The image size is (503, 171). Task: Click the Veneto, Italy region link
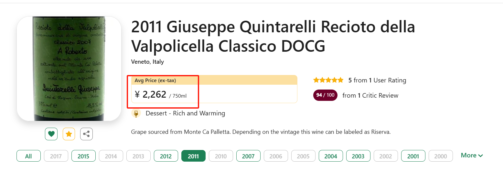[147, 62]
